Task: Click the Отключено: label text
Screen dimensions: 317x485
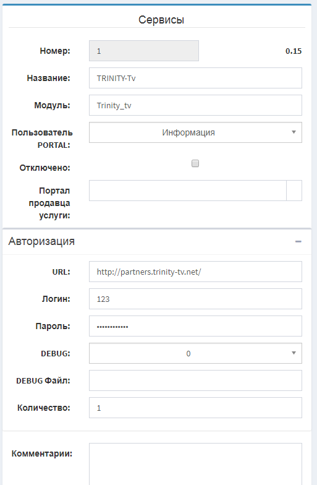Action: pyautogui.click(x=44, y=168)
